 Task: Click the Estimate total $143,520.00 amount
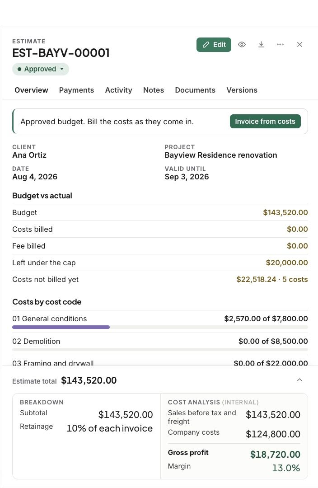tap(89, 380)
